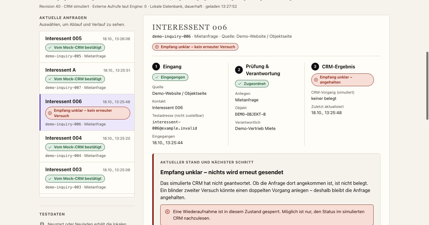Click the Eingegangen timestamp 18.10., 13:25:44
The image size is (429, 225).
(x=167, y=143)
